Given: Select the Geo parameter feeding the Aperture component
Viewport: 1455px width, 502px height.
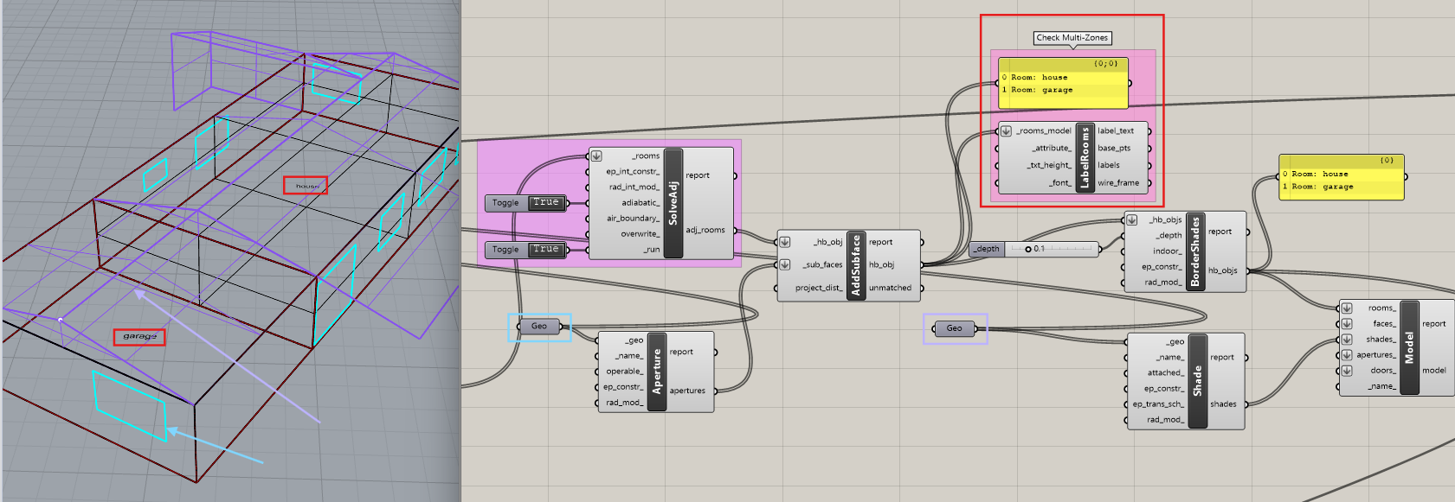Looking at the screenshot, I should pyautogui.click(x=539, y=327).
